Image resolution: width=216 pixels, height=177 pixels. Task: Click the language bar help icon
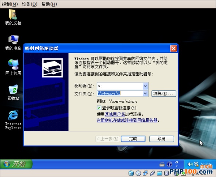[170, 164]
